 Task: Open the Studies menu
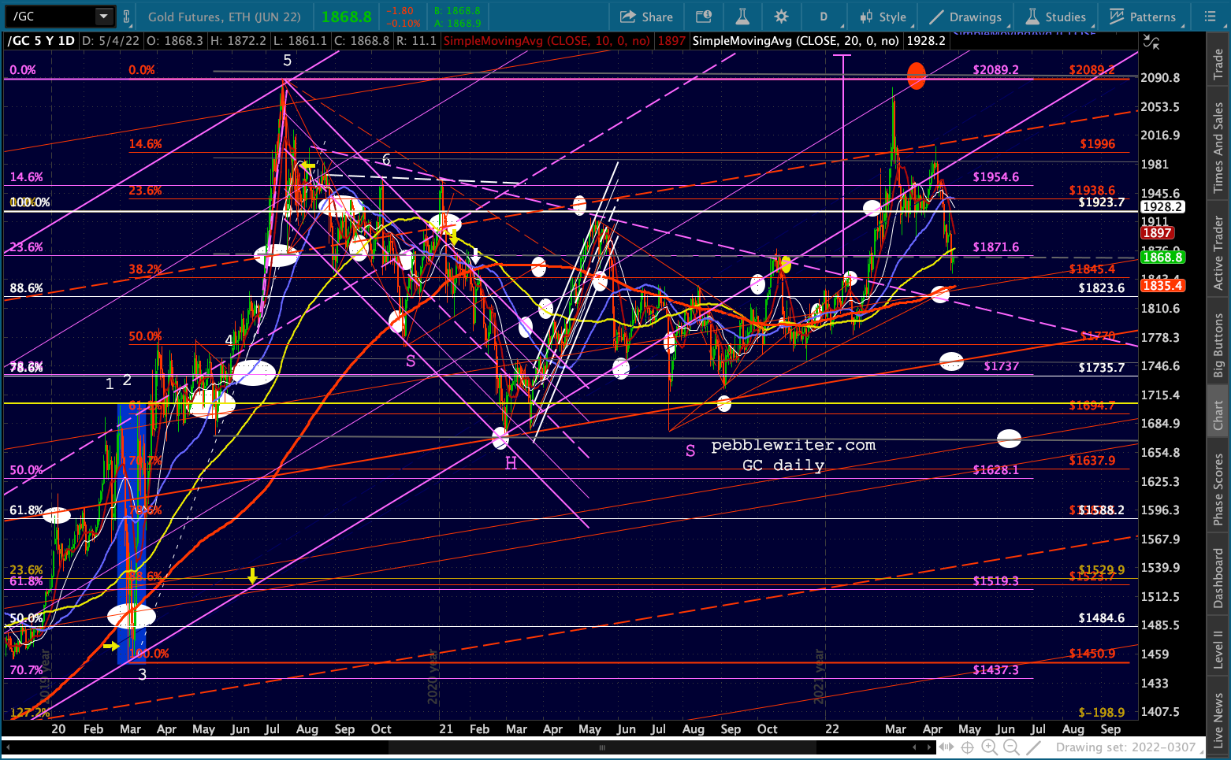[1056, 17]
